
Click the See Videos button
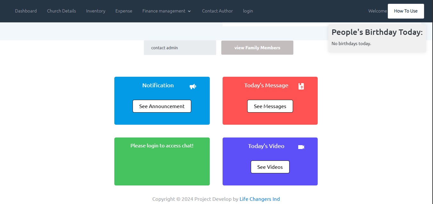coord(270,167)
